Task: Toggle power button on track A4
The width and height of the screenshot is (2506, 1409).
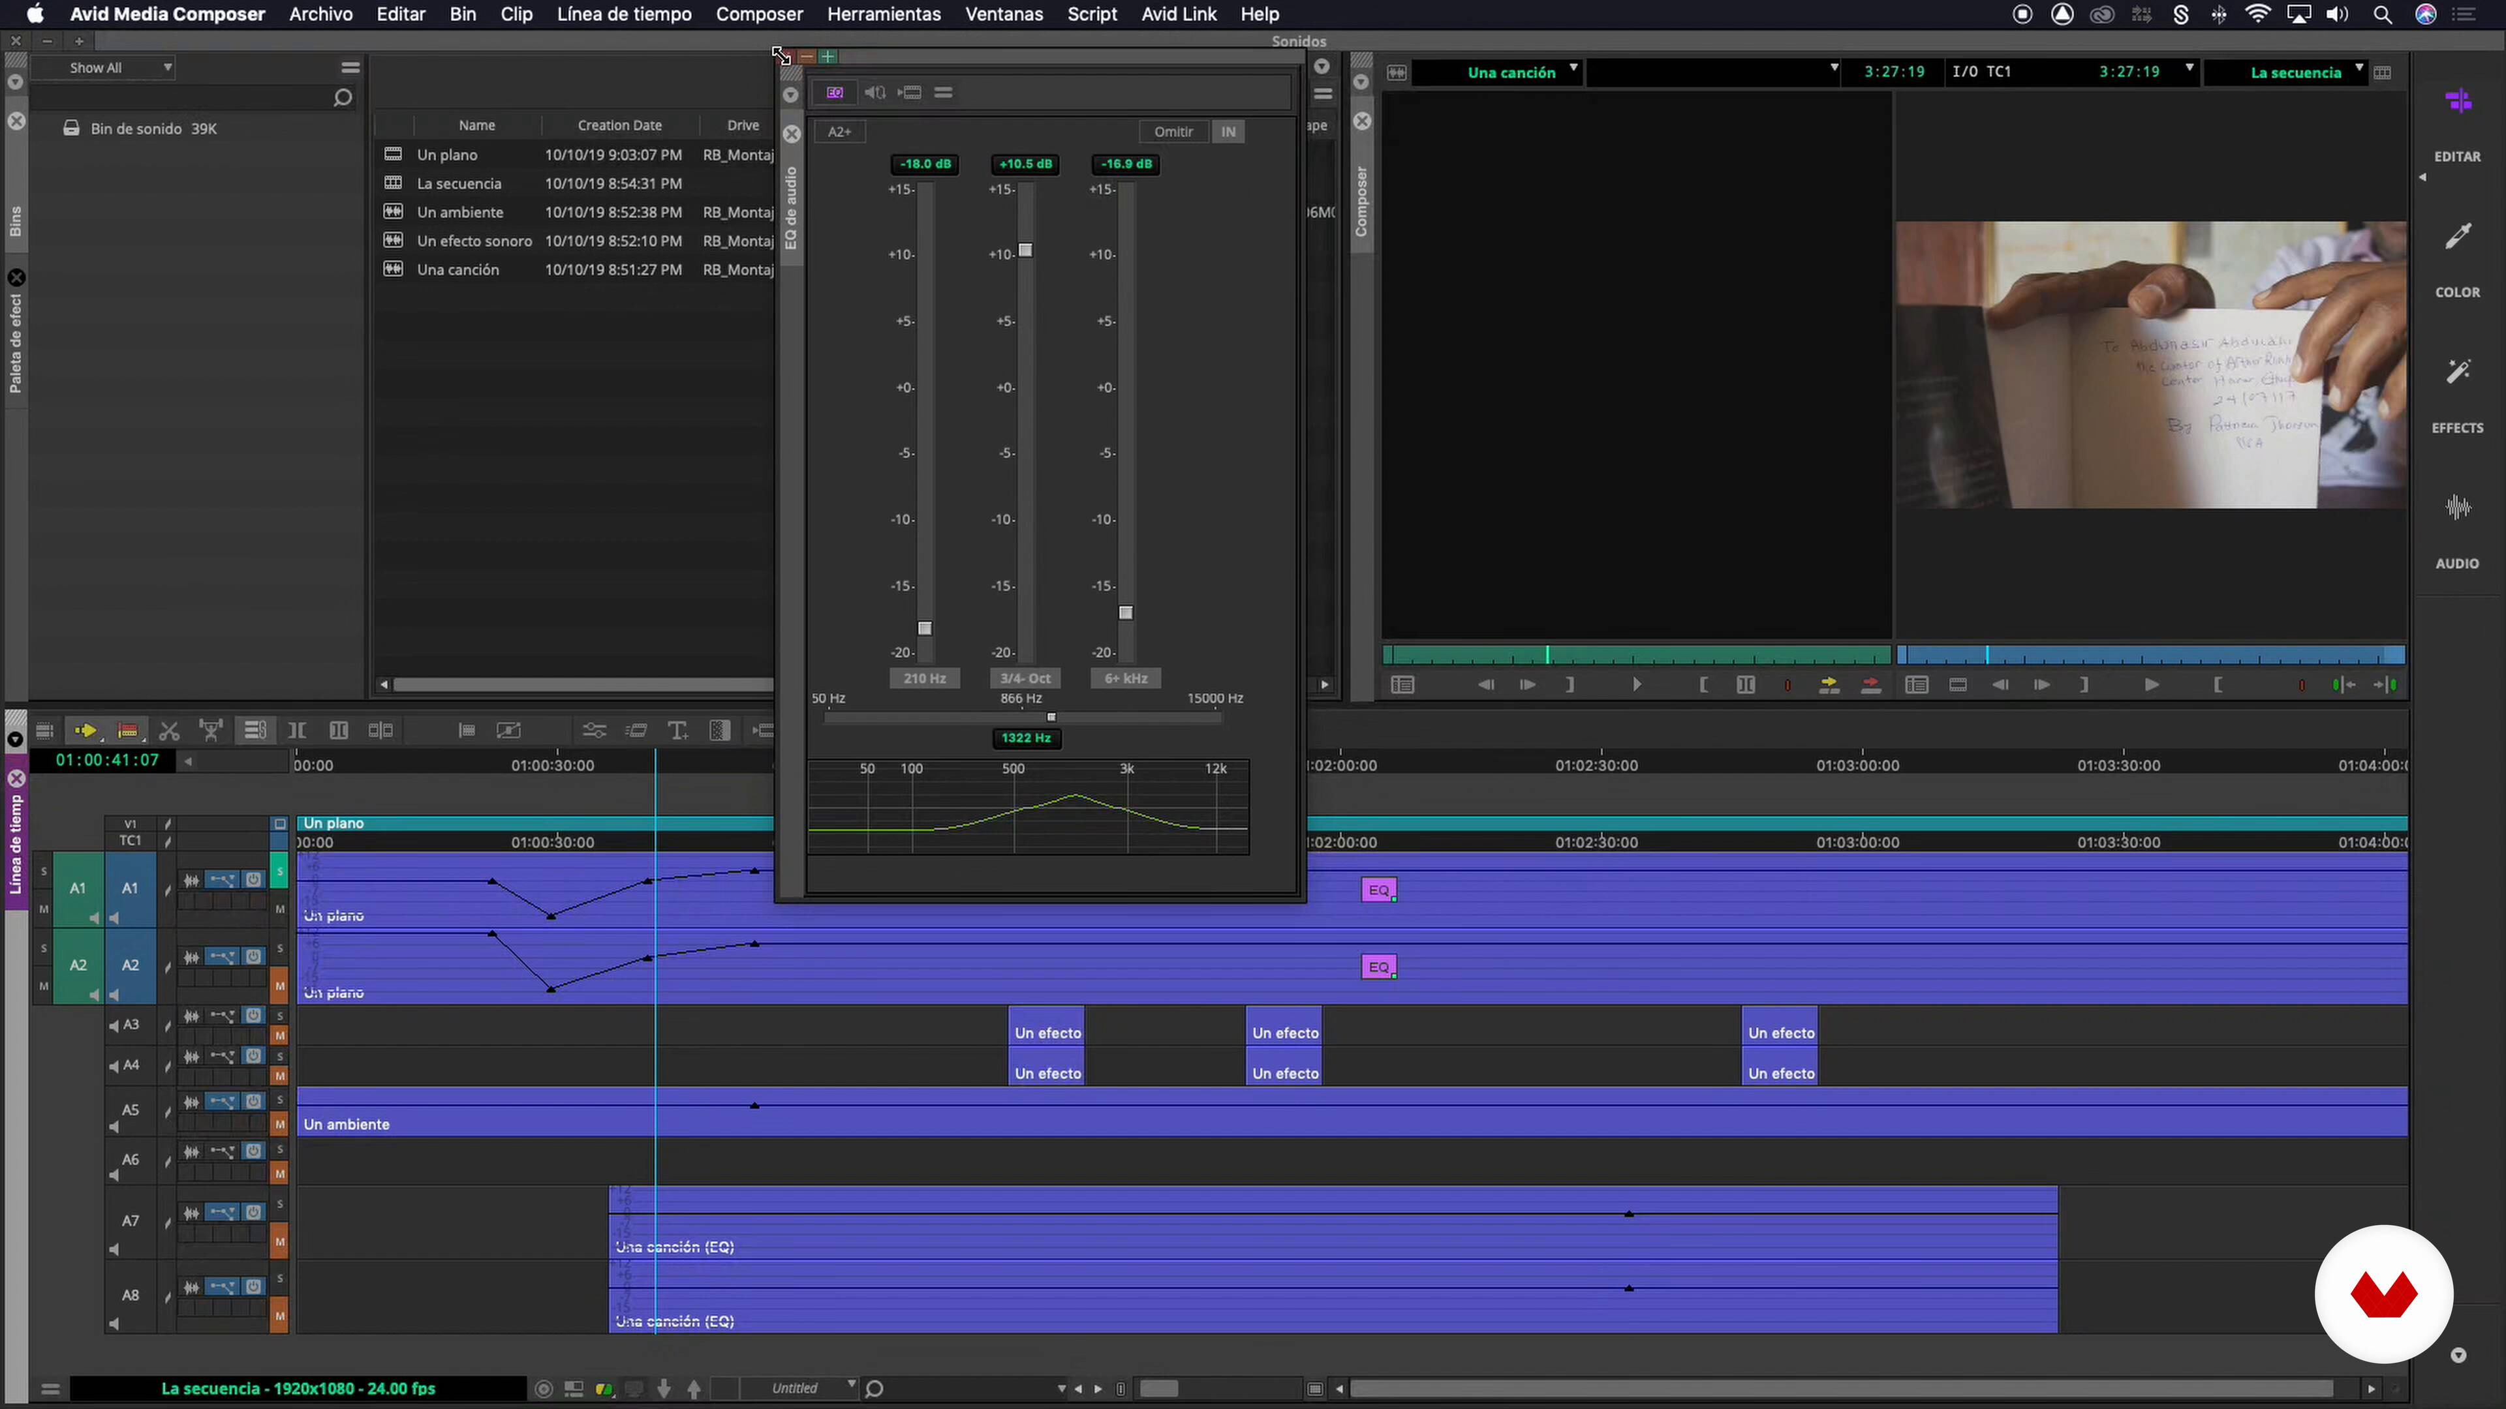Action: [x=253, y=1056]
